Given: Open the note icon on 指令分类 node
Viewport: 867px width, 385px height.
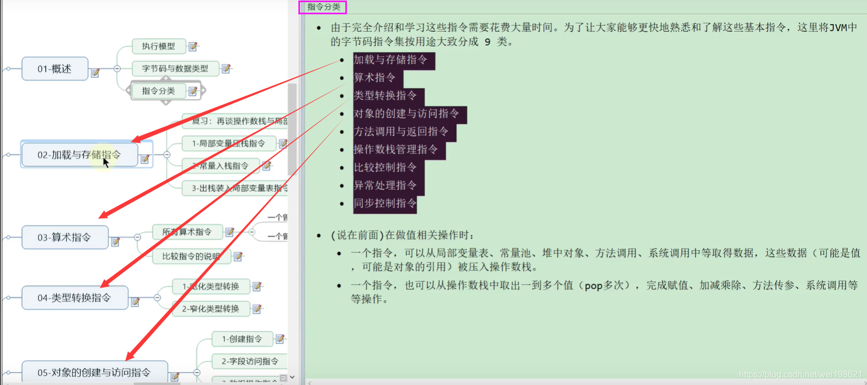Looking at the screenshot, I should [x=193, y=91].
